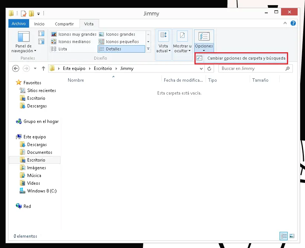This screenshot has height=248, width=305.
Task: Open Descargas under Este equipo
Action: coord(33,145)
